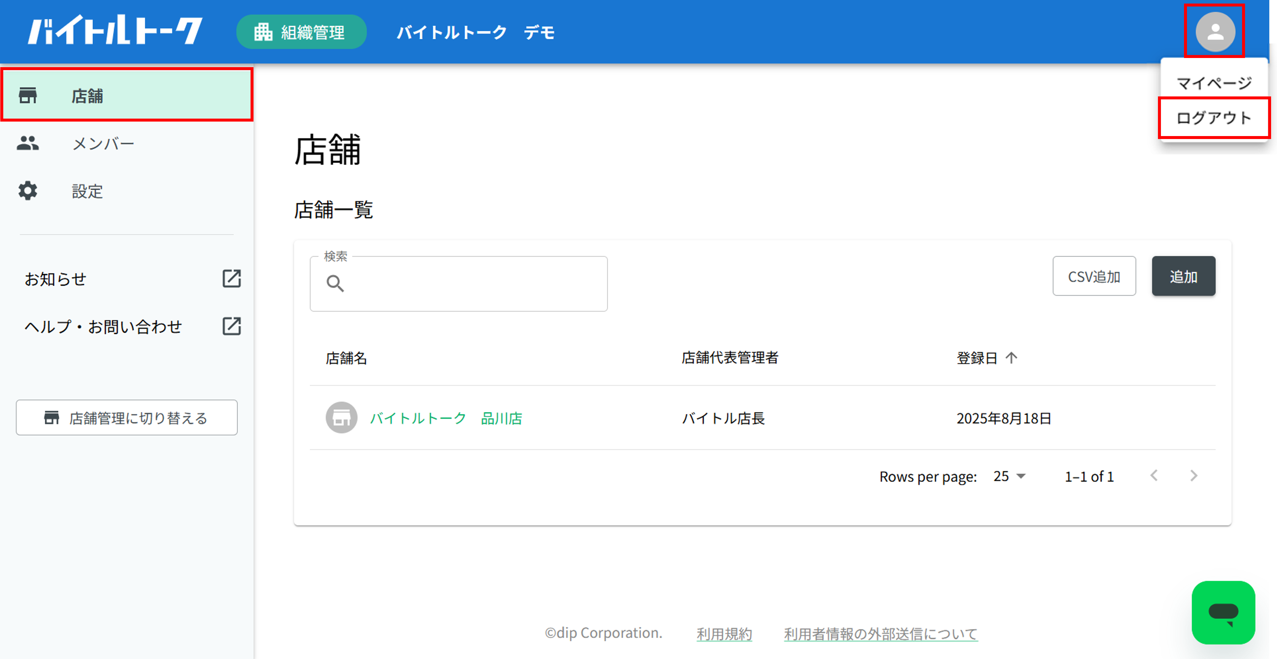
Task: Click the 品川店 store avatar icon
Action: [x=341, y=418]
